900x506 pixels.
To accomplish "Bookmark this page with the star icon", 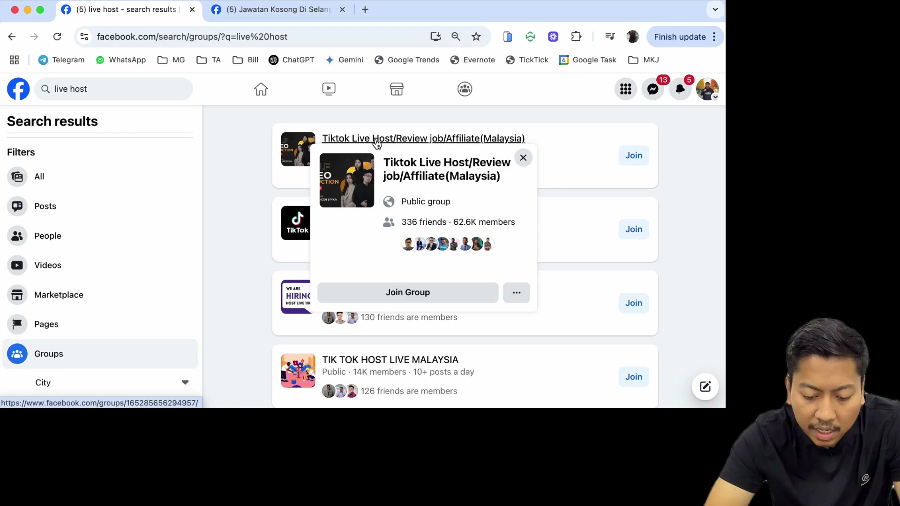I will (476, 37).
